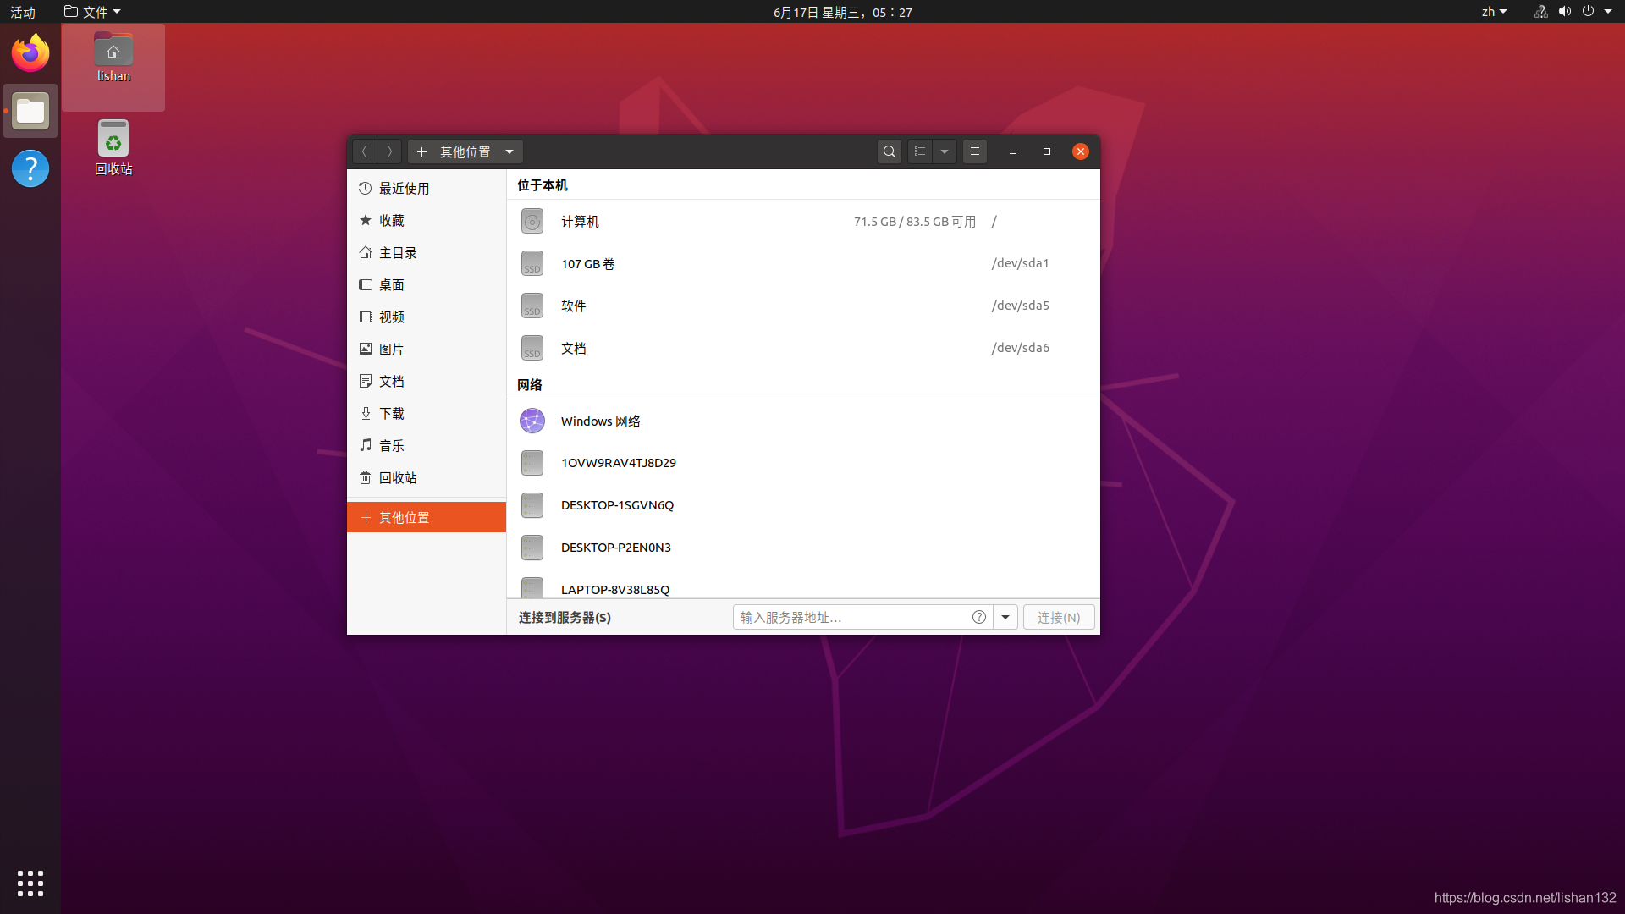Go forward with the right arrow
Screen dimensions: 1625x914
coord(389,151)
